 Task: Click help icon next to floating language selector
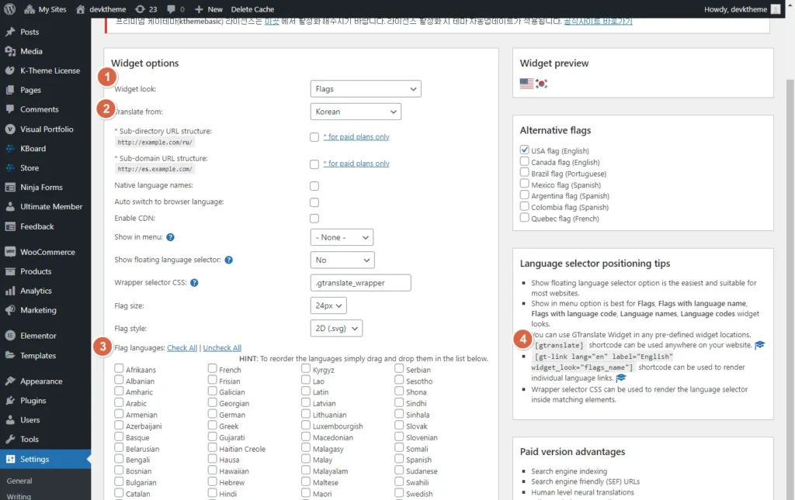click(229, 260)
